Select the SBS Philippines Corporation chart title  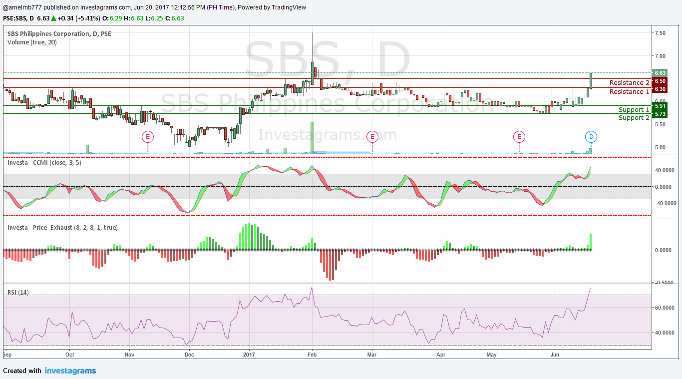(59, 34)
